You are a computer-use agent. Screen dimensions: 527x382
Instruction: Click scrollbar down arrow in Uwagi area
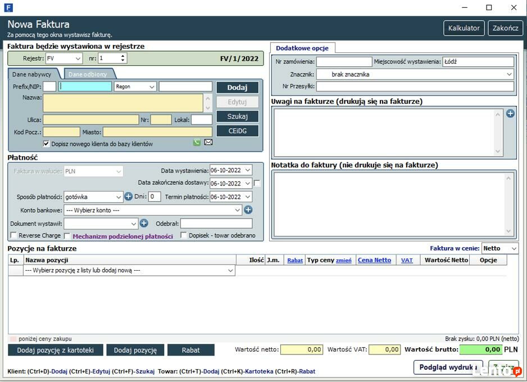point(498,152)
